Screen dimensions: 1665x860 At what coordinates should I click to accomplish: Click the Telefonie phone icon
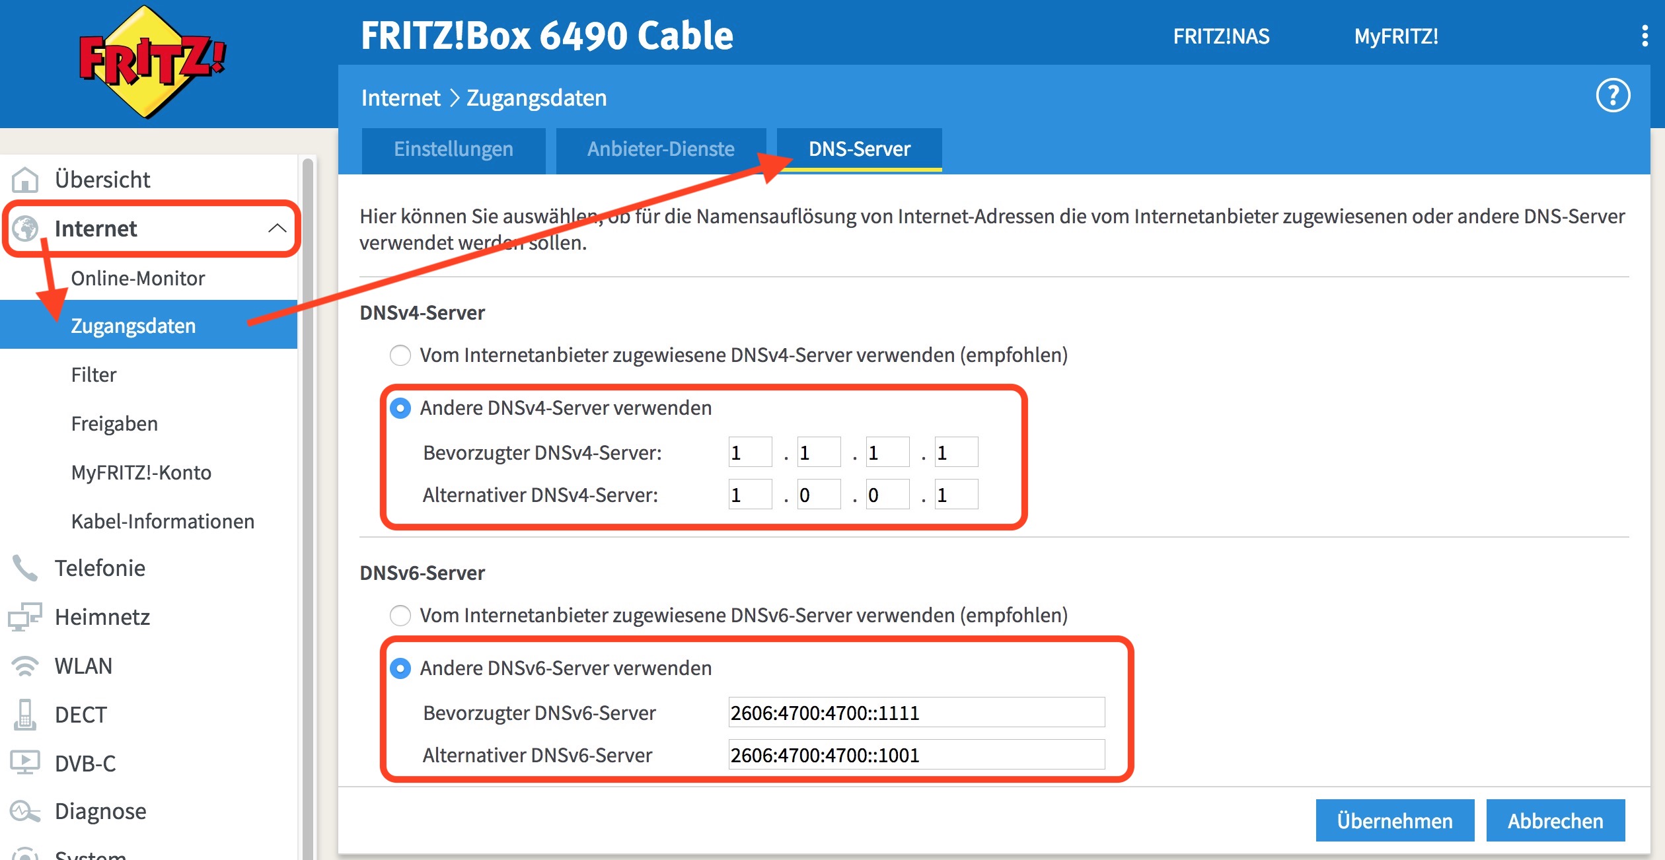click(25, 568)
